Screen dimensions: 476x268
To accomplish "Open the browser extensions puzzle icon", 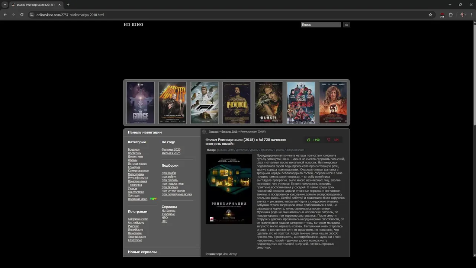I will coord(451,15).
